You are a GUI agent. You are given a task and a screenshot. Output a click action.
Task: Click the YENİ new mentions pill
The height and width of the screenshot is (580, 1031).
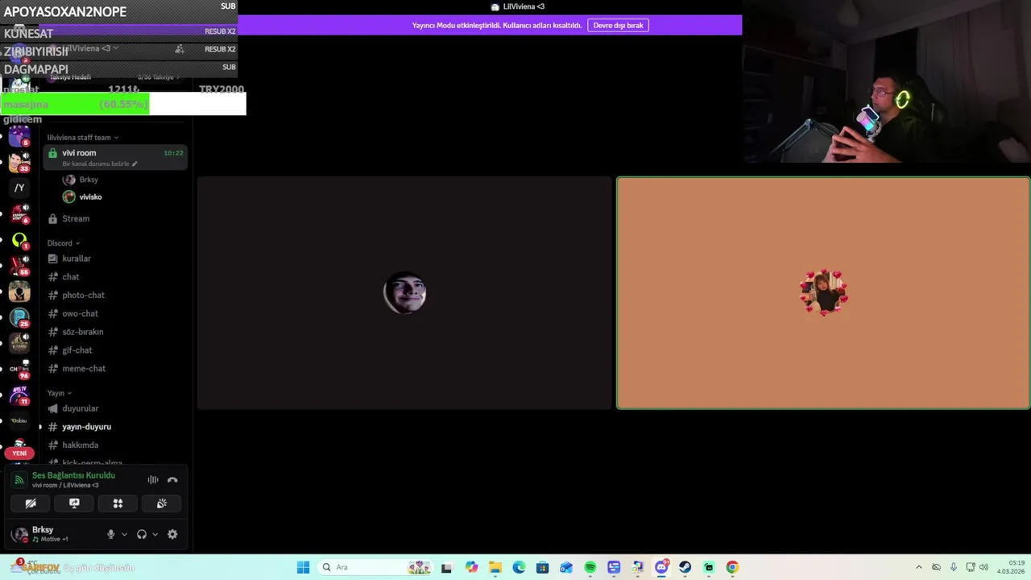point(19,453)
